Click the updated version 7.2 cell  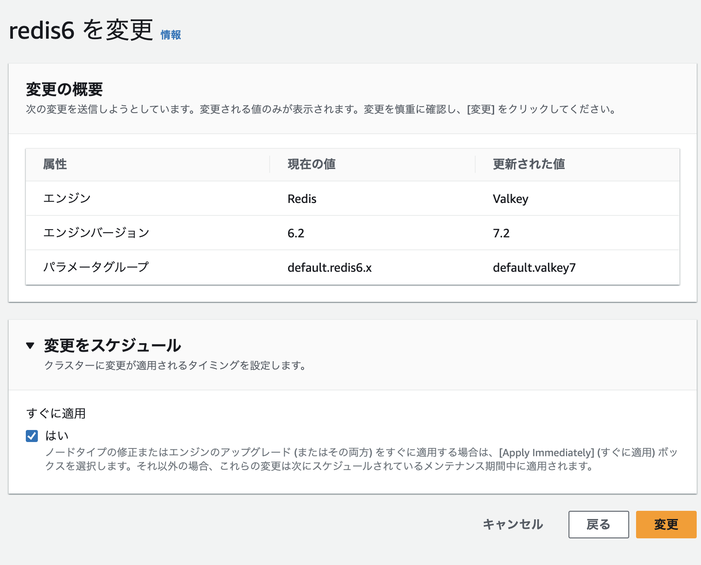click(501, 233)
